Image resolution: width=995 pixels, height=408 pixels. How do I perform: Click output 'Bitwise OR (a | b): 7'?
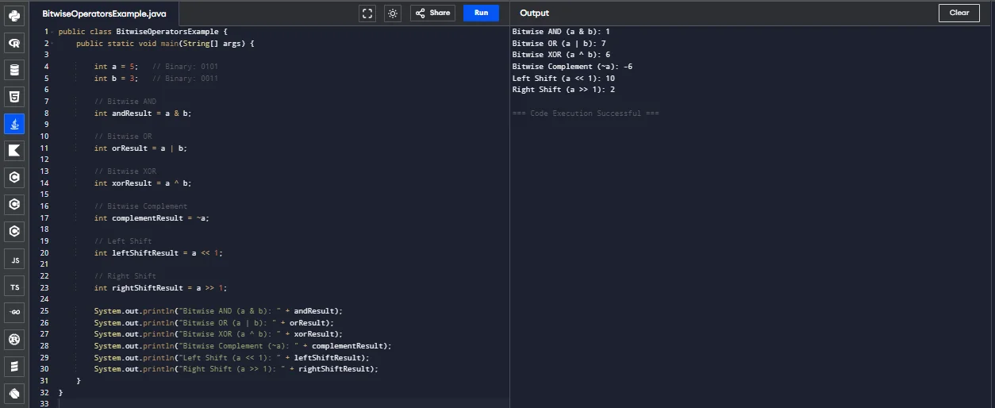559,43
